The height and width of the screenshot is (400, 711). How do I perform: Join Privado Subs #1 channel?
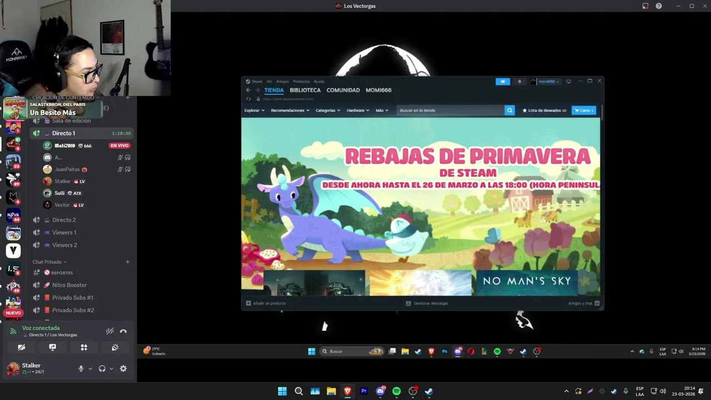[82, 298]
